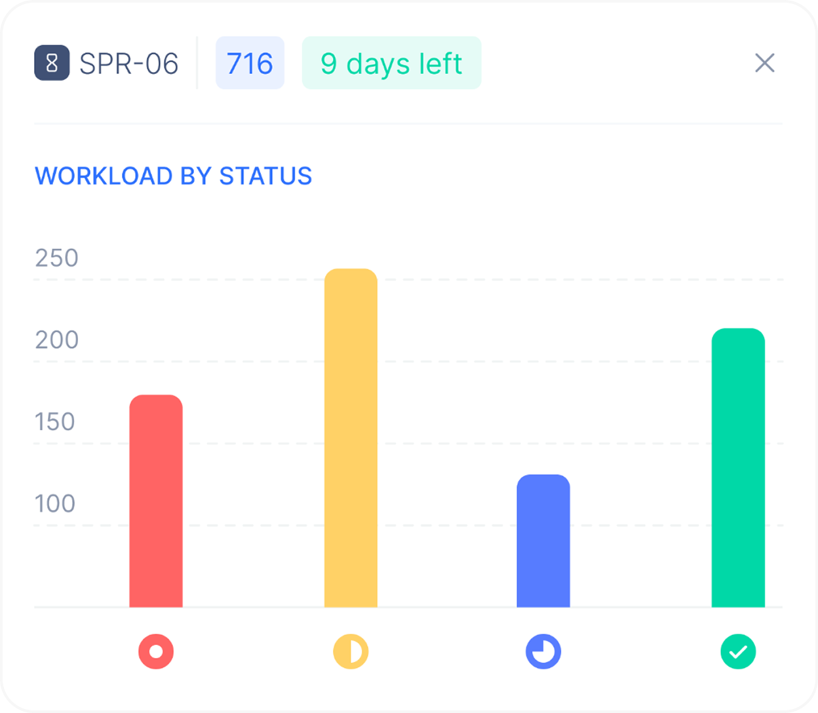The width and height of the screenshot is (818, 713).
Task: Click the 716 total workload badge
Action: coord(250,63)
